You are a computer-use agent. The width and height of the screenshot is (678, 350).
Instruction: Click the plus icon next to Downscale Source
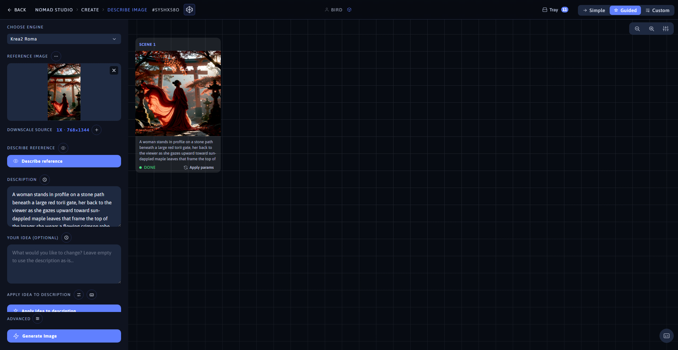click(x=97, y=130)
